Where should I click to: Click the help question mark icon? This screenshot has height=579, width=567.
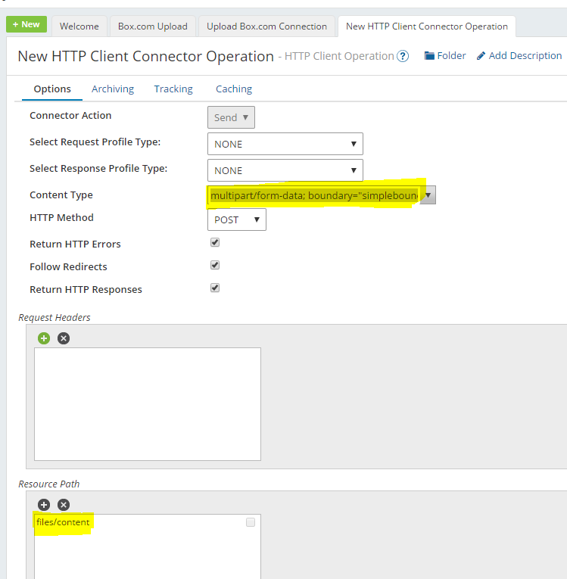403,56
